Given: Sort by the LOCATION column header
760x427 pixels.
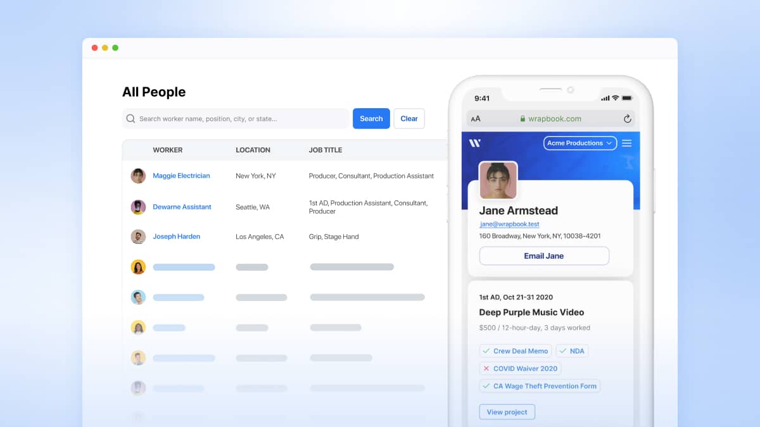Looking at the screenshot, I should click(253, 150).
